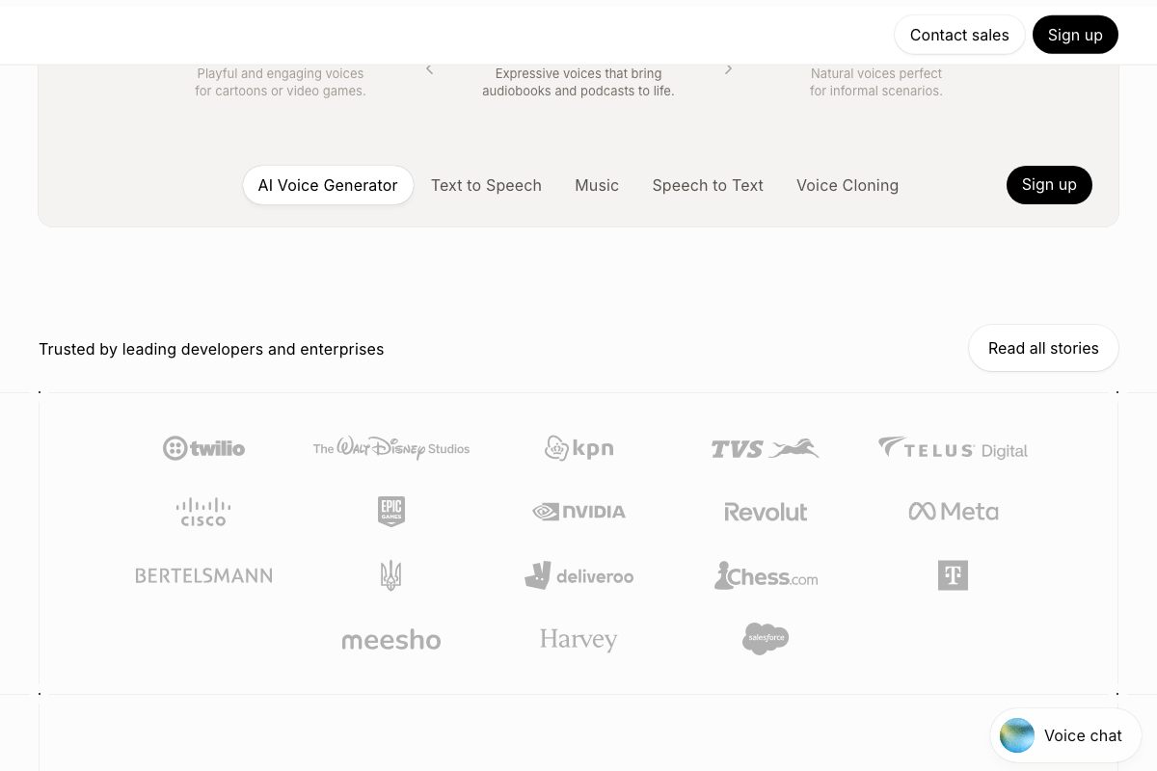The width and height of the screenshot is (1157, 771).
Task: Click the Epic Games logo
Action: coord(391,512)
